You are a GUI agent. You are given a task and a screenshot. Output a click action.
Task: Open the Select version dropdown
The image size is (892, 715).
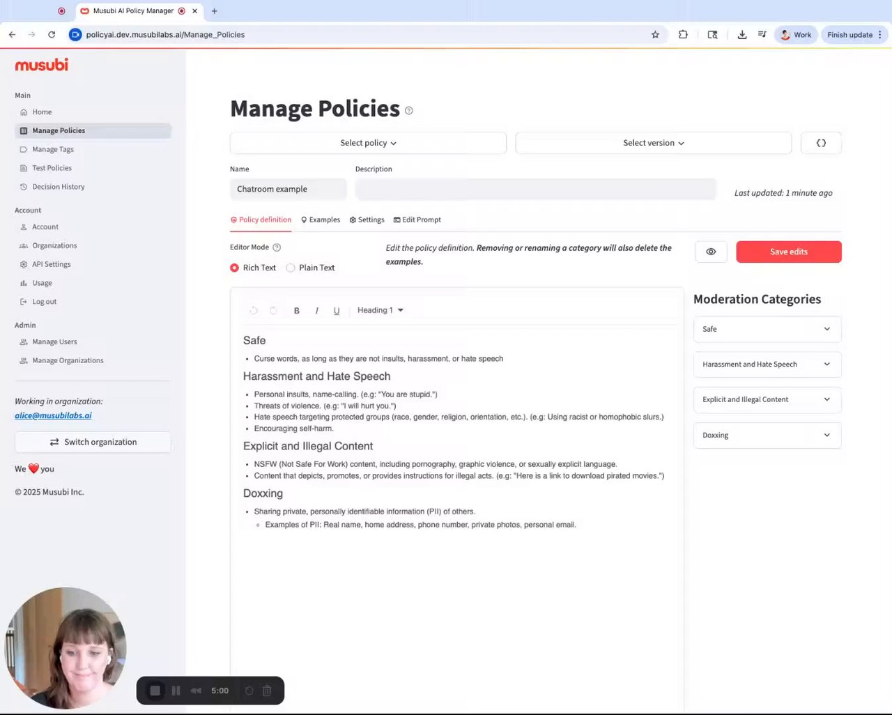[x=653, y=143]
